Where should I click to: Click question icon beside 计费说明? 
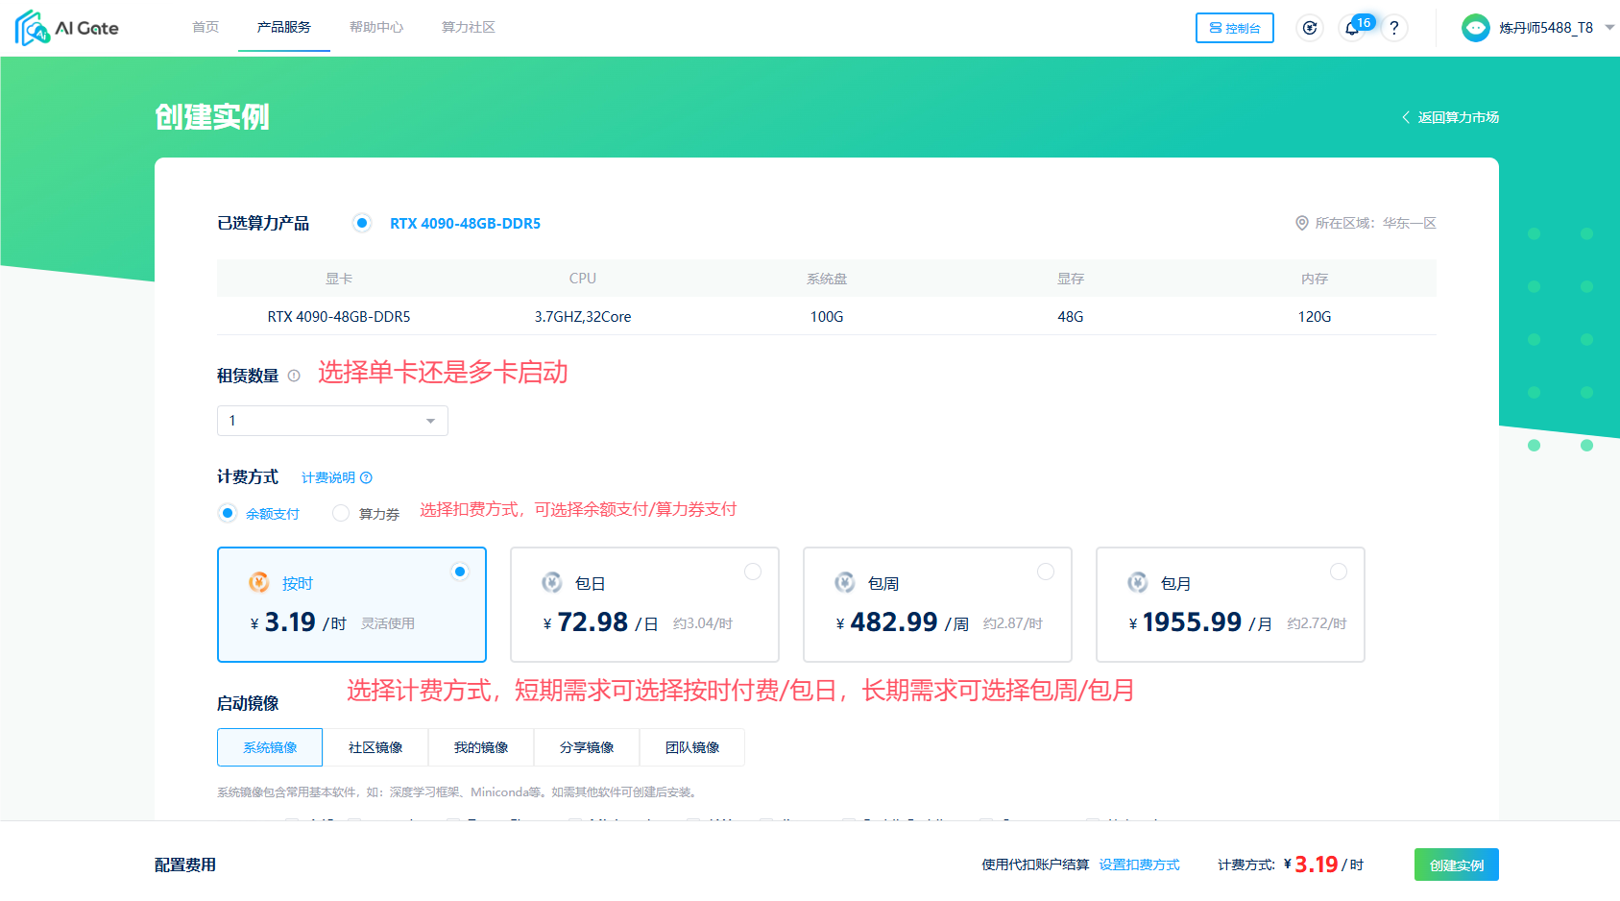366,477
